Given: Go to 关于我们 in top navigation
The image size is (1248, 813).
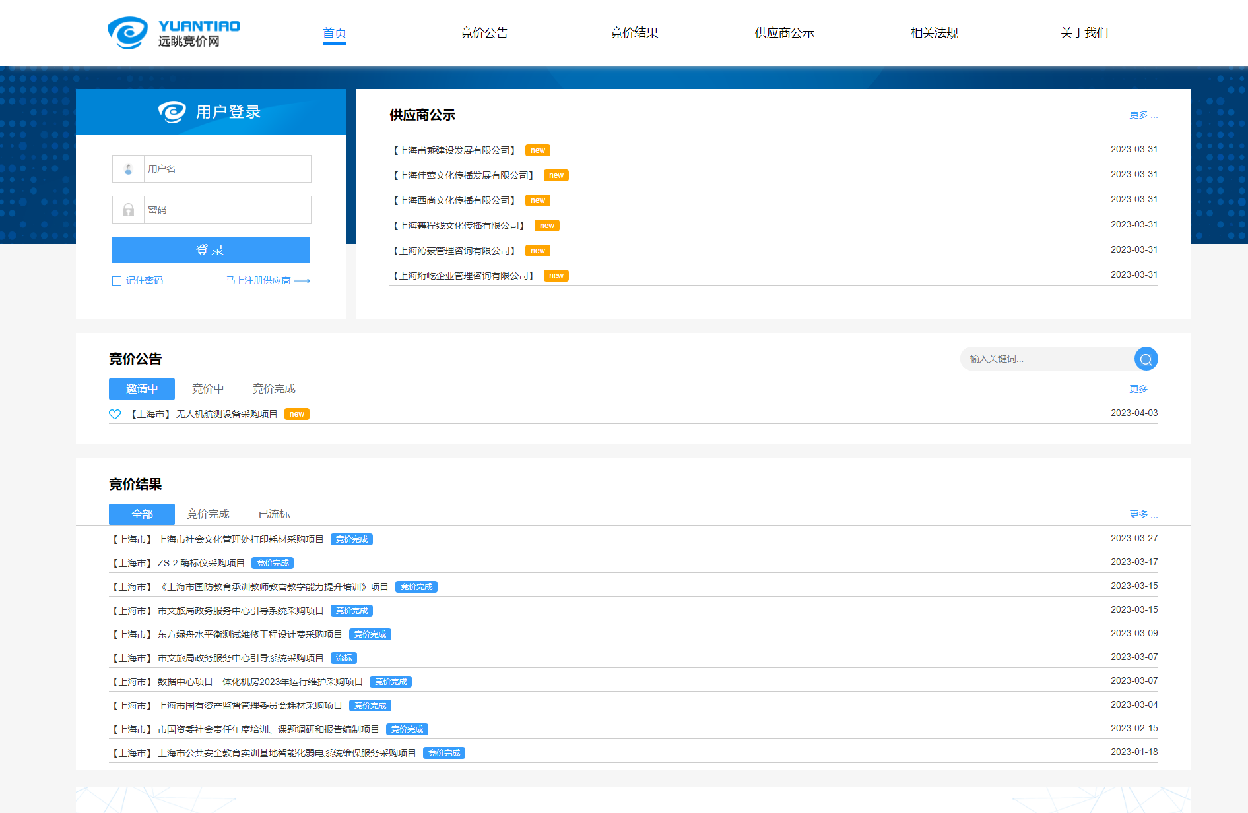Looking at the screenshot, I should (x=1084, y=33).
